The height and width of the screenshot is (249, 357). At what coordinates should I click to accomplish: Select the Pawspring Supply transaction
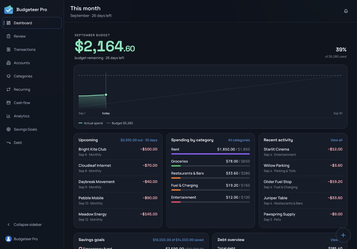(x=303, y=217)
